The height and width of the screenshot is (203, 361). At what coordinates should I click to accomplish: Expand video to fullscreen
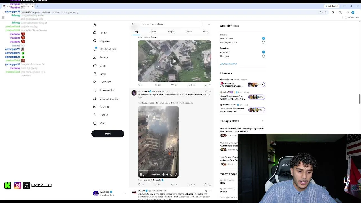click(x=175, y=175)
